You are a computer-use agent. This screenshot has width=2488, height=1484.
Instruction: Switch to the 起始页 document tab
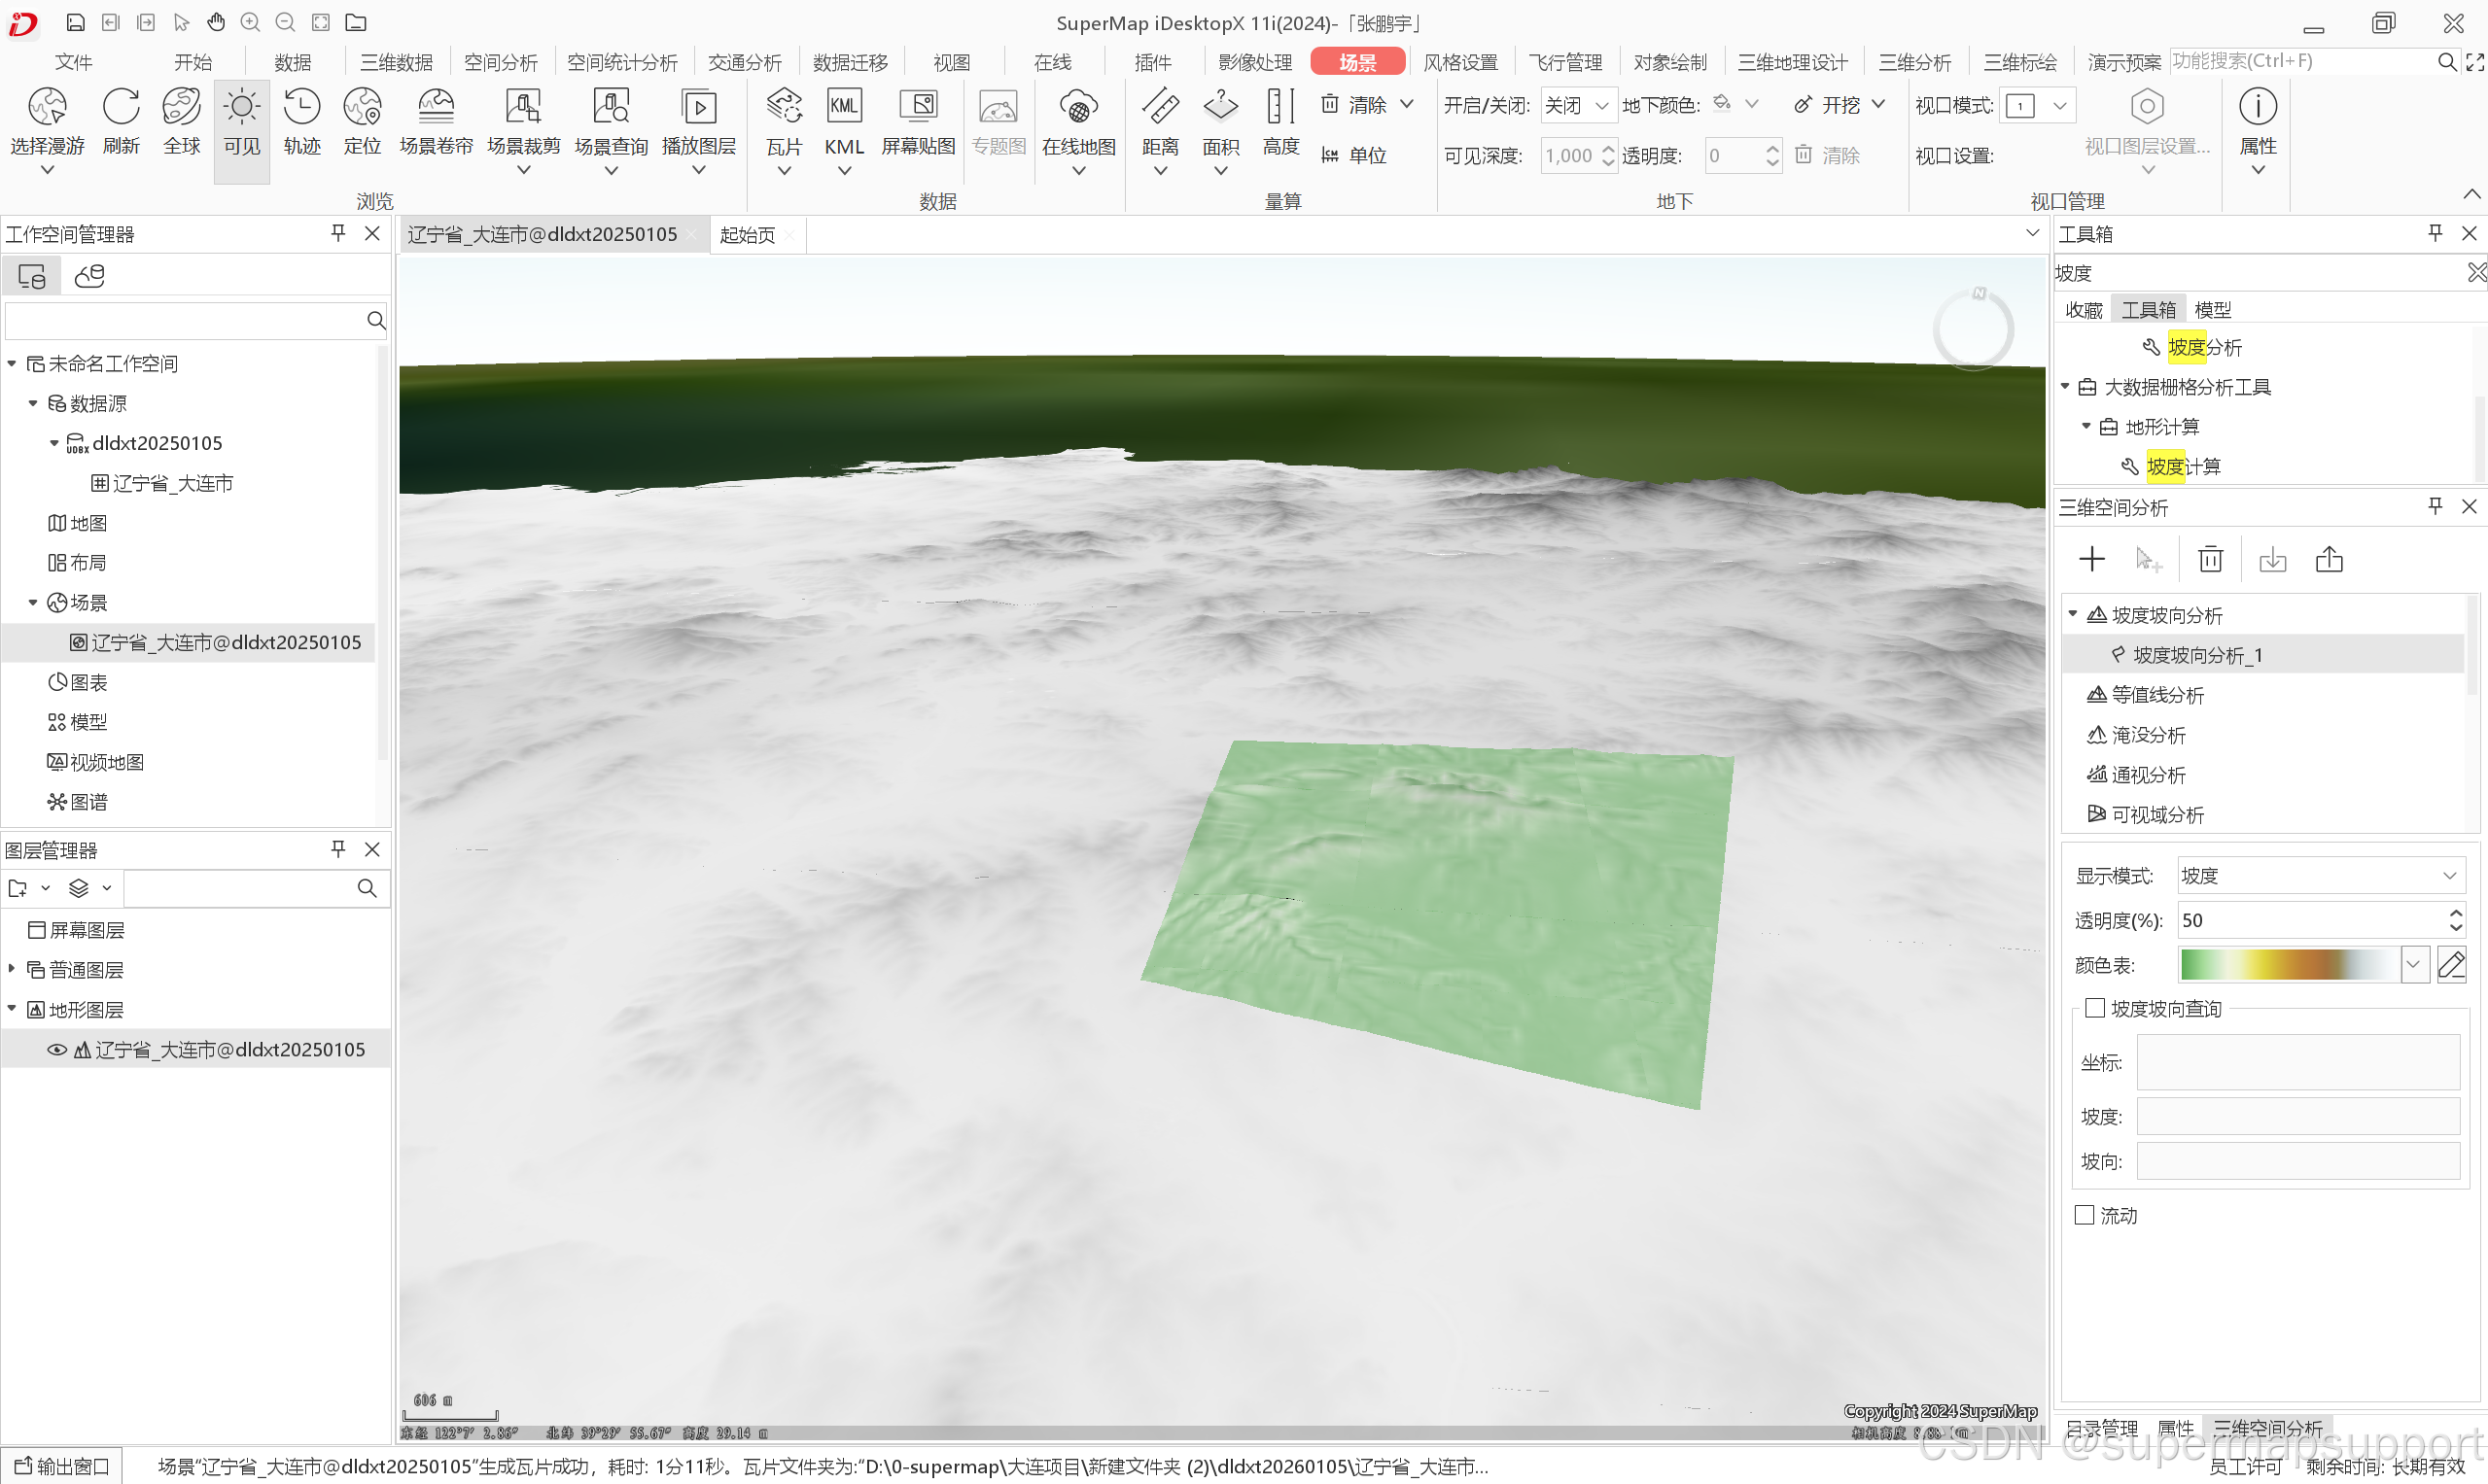(747, 235)
